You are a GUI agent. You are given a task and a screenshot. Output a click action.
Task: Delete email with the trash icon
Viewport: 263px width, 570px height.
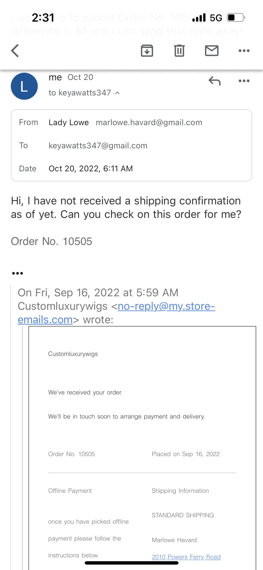coord(179,51)
